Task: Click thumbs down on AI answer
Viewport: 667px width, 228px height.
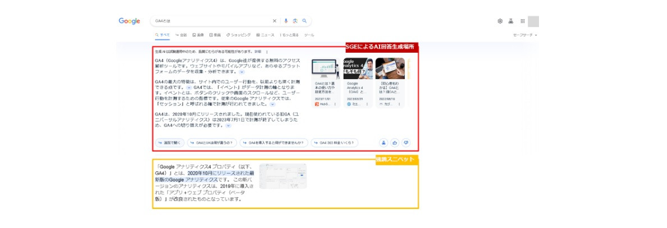Action: click(x=405, y=143)
